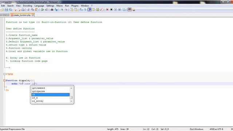Screen dimensions: 233x131
Task: Click the Open file toolbar icon
Action: tap(2, 10)
